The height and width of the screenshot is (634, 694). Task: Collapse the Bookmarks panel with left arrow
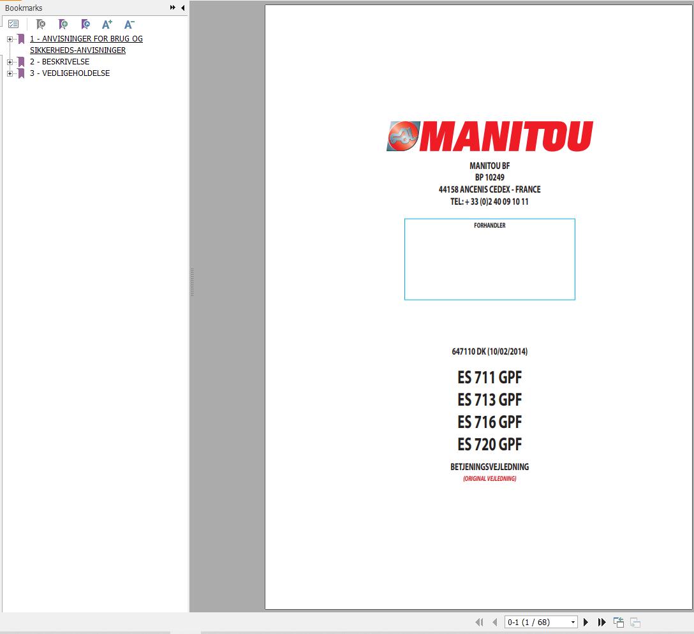pyautogui.click(x=183, y=8)
